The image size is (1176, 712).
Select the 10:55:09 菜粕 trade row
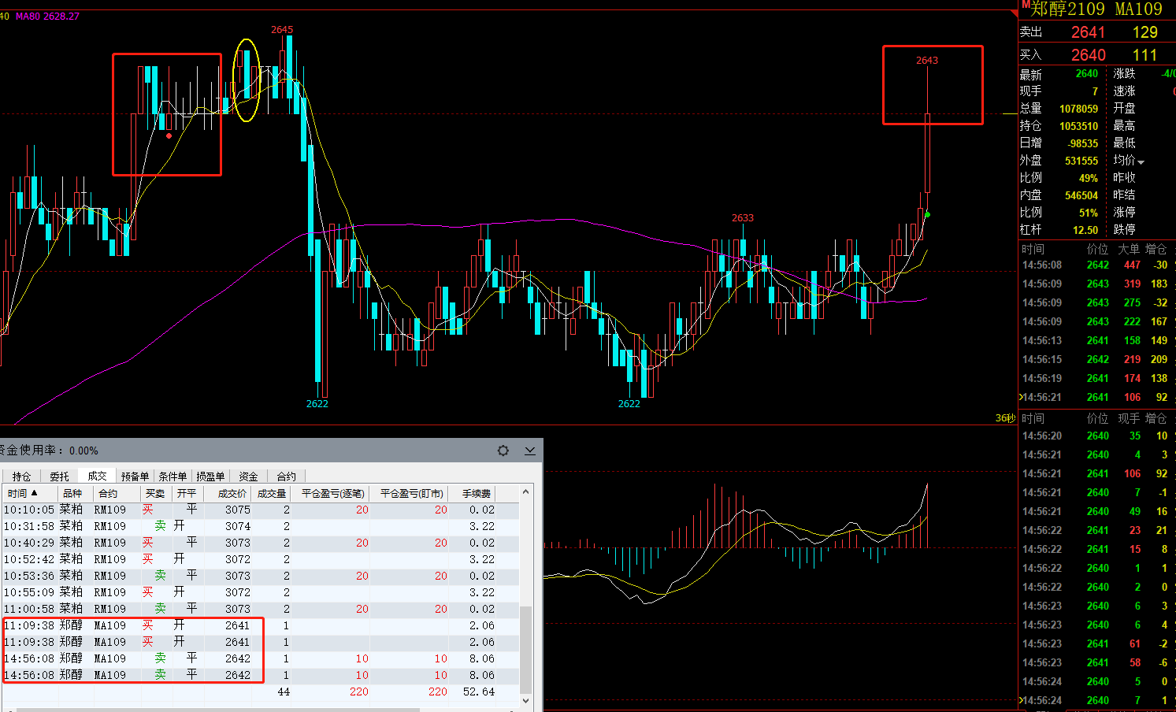coord(260,592)
